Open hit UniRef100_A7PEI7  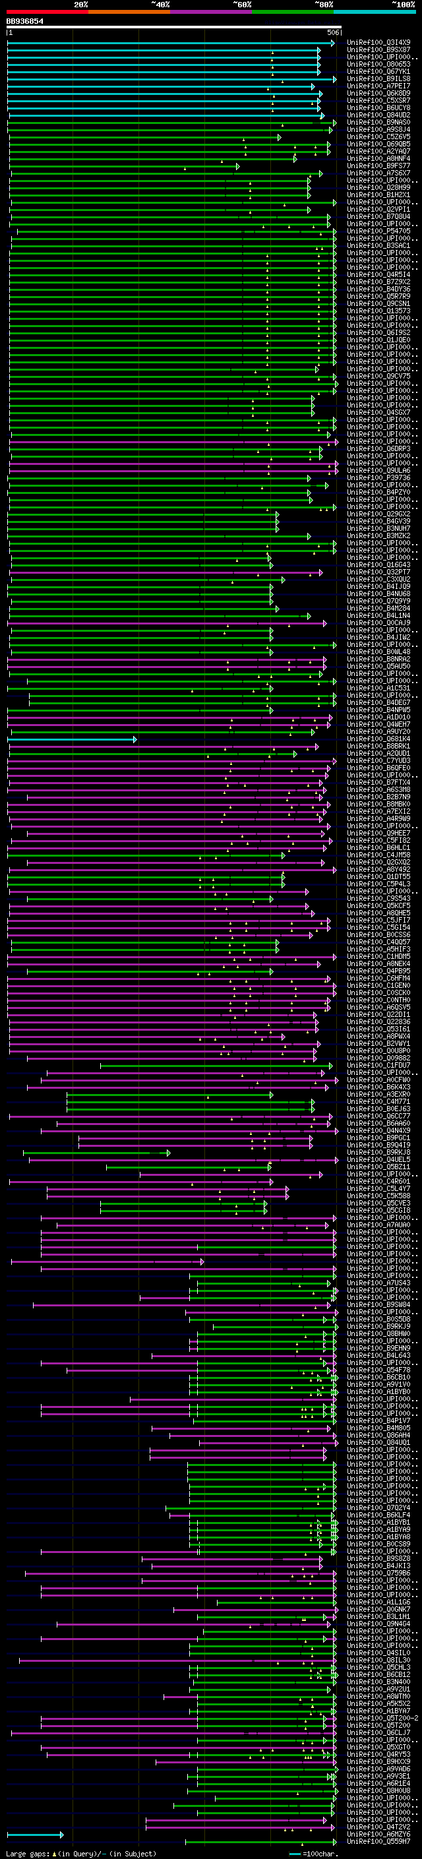(378, 86)
